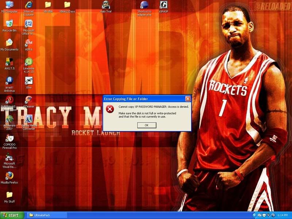The width and height of the screenshot is (292, 219).
Task: Click the AIM icon in system tray
Action: [x=260, y=215]
